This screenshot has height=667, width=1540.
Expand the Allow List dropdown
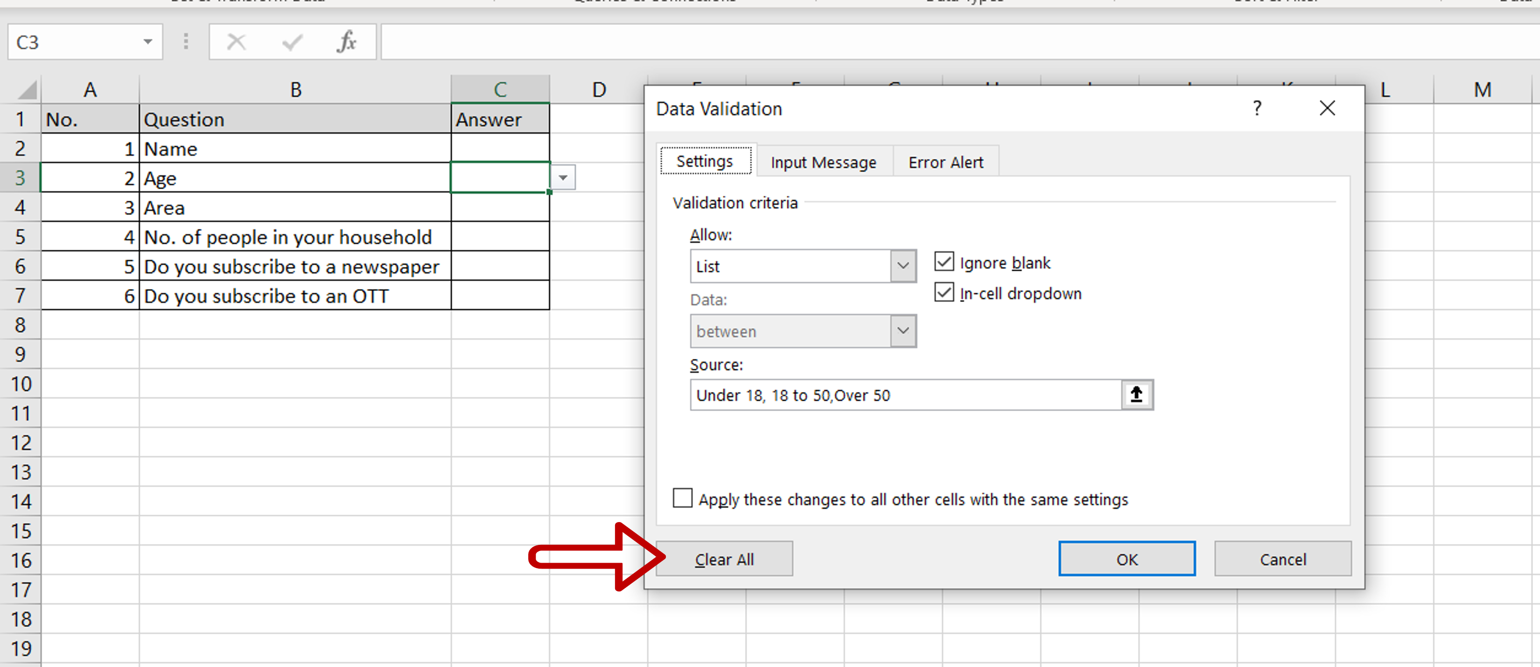[x=903, y=266]
